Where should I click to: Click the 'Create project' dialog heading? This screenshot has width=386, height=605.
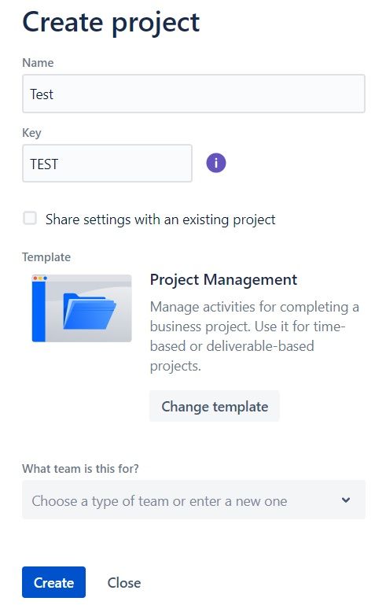point(111,23)
